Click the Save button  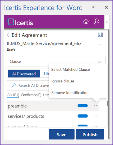62,134
